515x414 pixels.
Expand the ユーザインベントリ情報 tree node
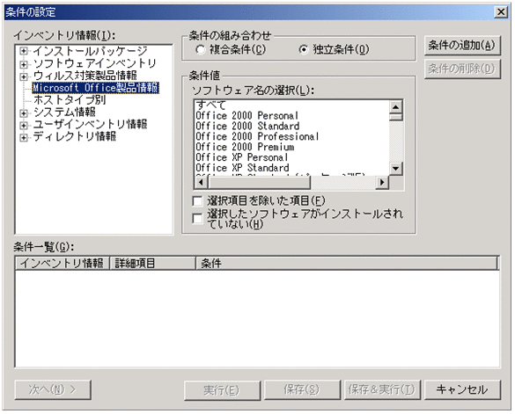[23, 126]
